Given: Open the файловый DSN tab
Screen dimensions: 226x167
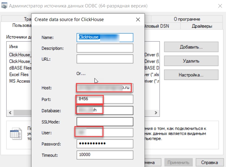Looking at the screenshot, I should (x=162, y=26).
